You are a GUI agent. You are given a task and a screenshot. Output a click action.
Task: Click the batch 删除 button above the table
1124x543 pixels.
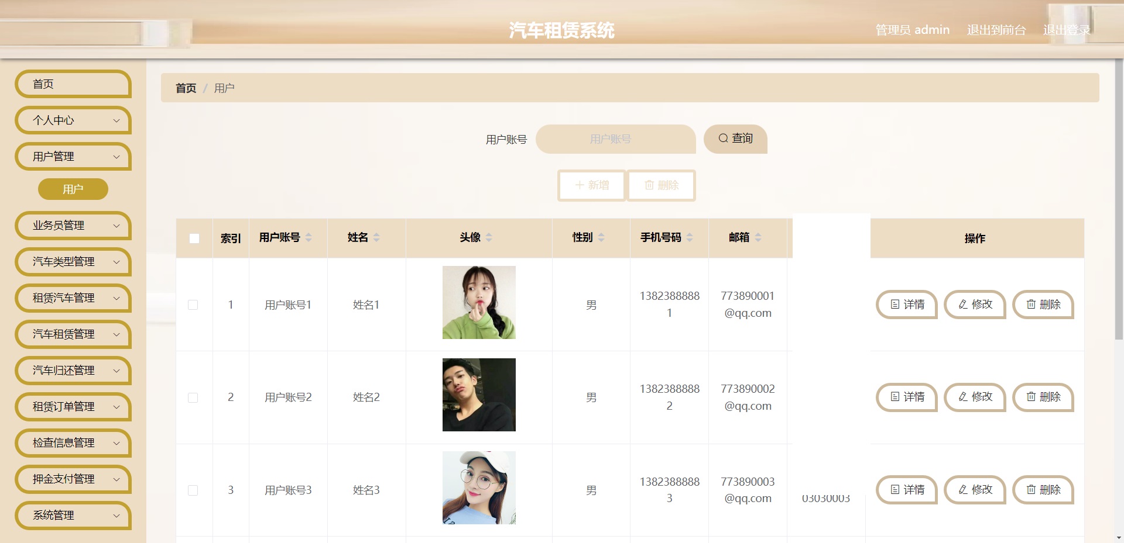point(662,185)
